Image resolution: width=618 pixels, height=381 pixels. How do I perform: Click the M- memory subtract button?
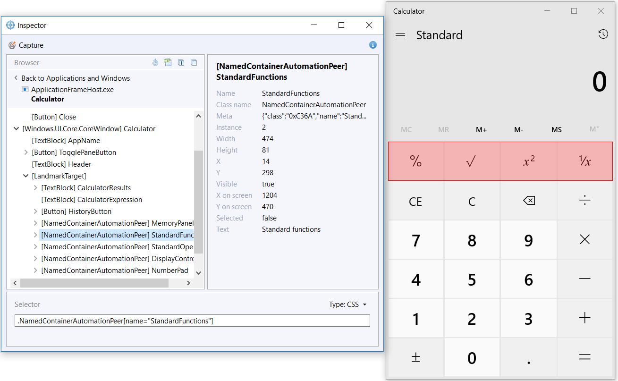coord(519,130)
